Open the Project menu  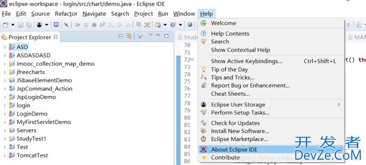[143, 14]
